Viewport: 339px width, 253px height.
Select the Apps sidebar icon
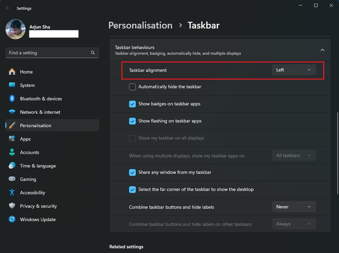(12, 139)
